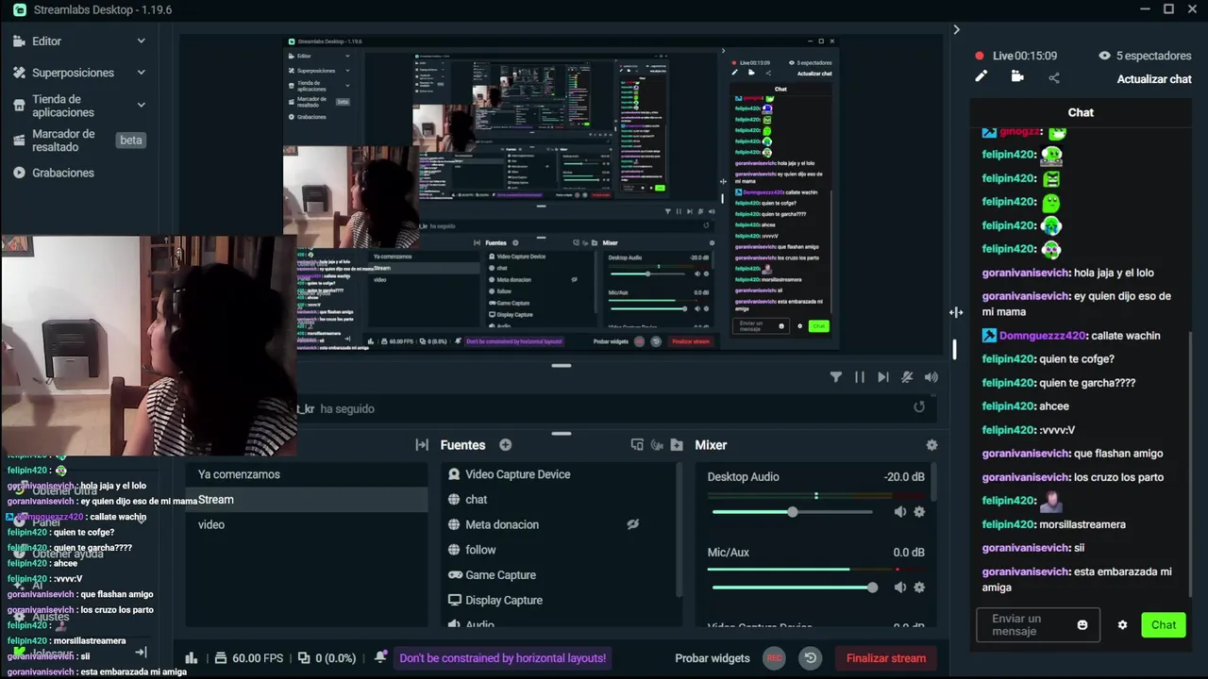Click the eye icon next to 5 espectadores
The height and width of the screenshot is (679, 1208).
pos(1104,56)
